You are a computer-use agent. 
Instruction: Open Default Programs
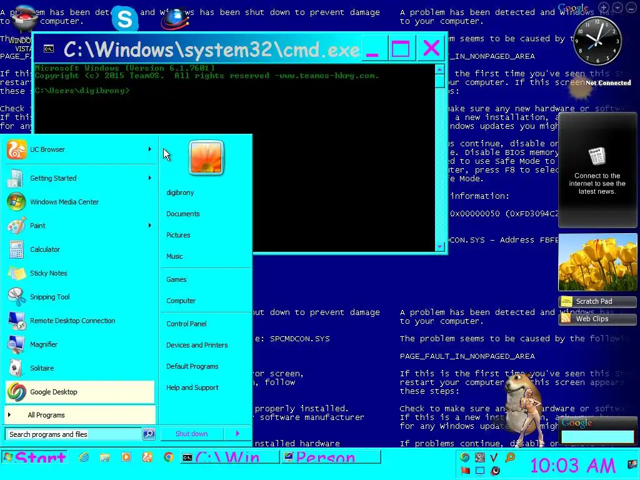click(x=192, y=366)
